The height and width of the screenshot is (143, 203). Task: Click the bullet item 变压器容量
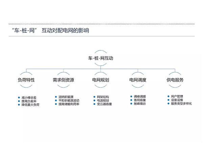105,104
